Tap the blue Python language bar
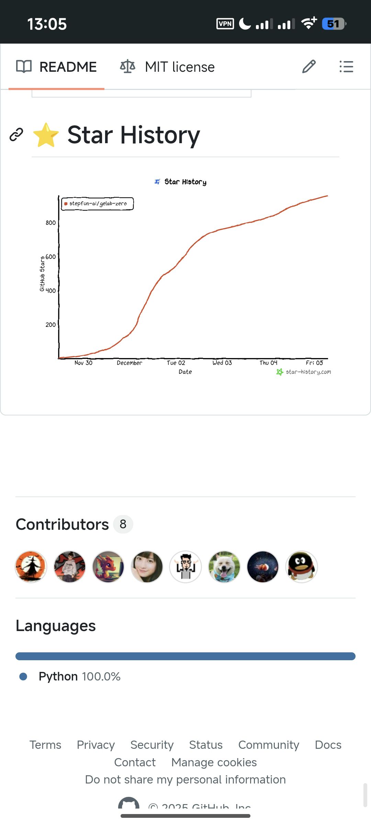 185,656
